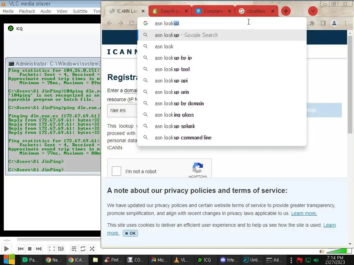Open VLC Subtitle menu

(80, 11)
